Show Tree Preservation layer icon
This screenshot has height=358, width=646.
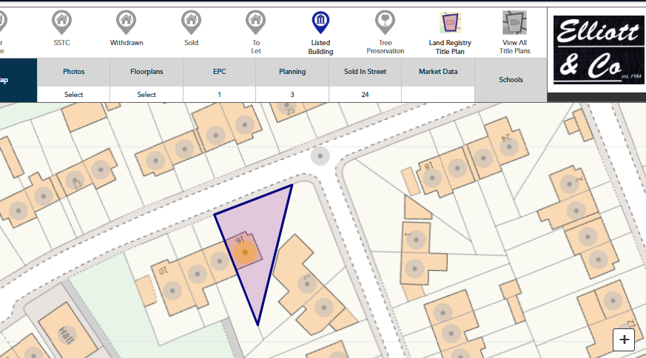[385, 22]
